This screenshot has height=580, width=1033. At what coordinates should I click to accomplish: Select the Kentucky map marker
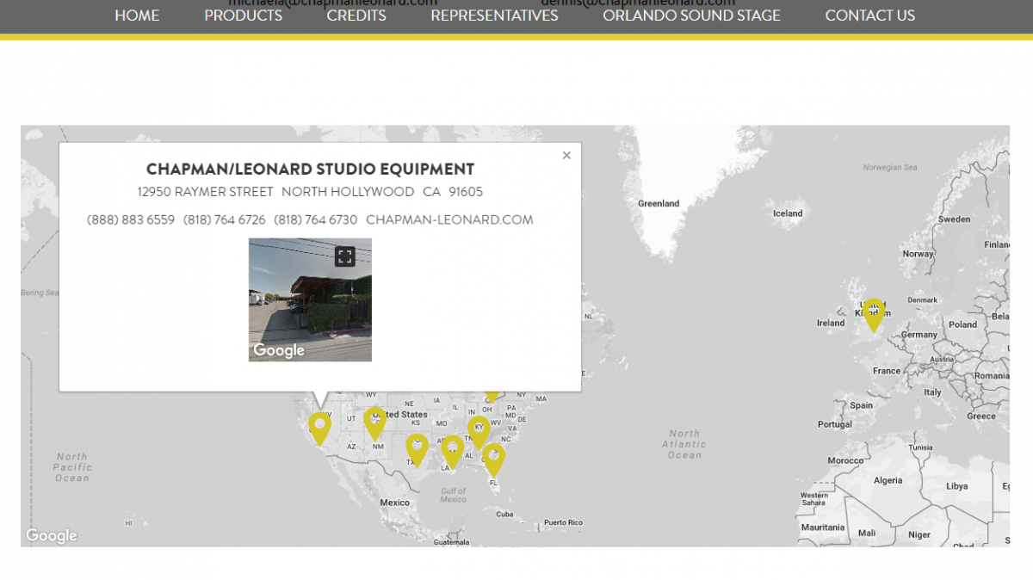[x=479, y=433]
